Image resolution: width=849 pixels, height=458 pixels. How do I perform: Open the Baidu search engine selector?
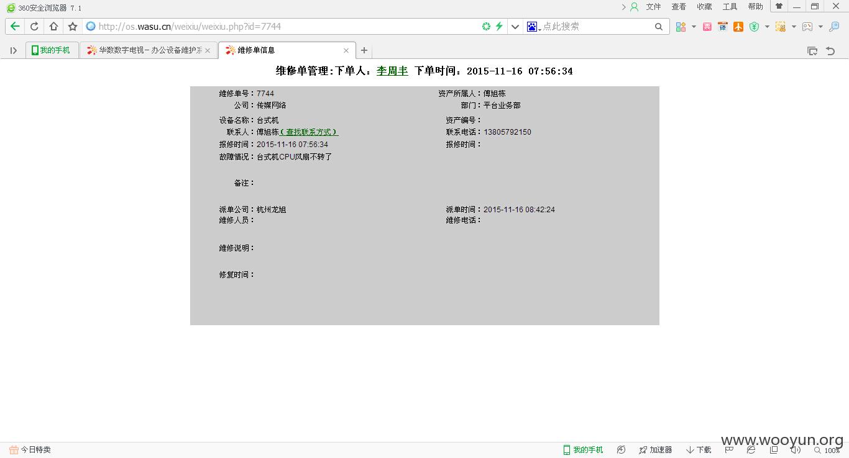pos(533,27)
